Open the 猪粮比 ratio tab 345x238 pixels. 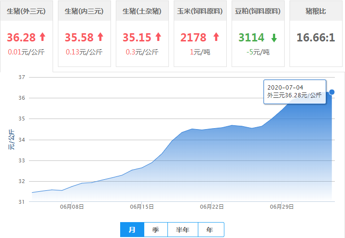(x=316, y=11)
